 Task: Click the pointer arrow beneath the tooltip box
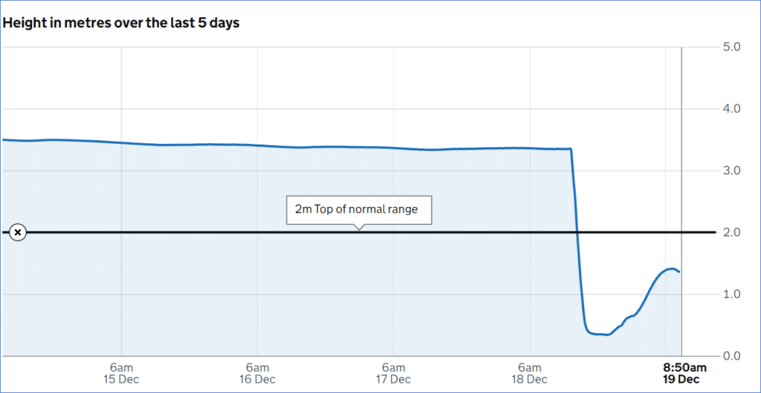tap(359, 227)
